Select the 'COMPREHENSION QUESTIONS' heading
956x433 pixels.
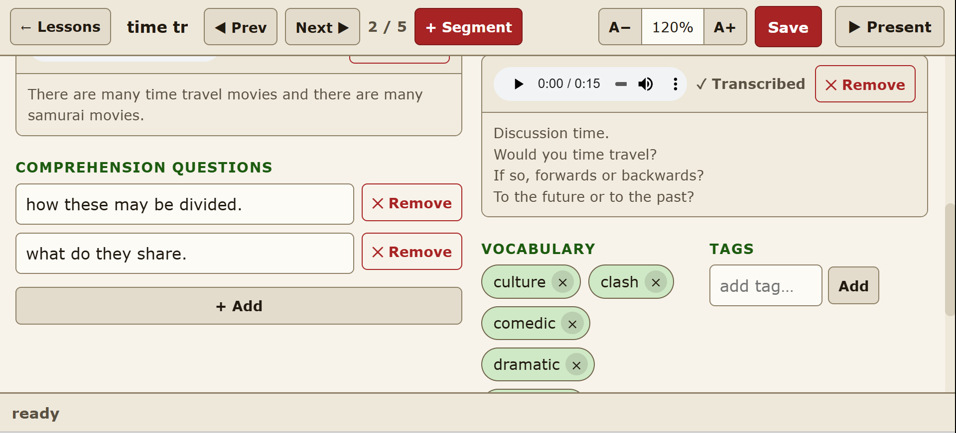[144, 168]
